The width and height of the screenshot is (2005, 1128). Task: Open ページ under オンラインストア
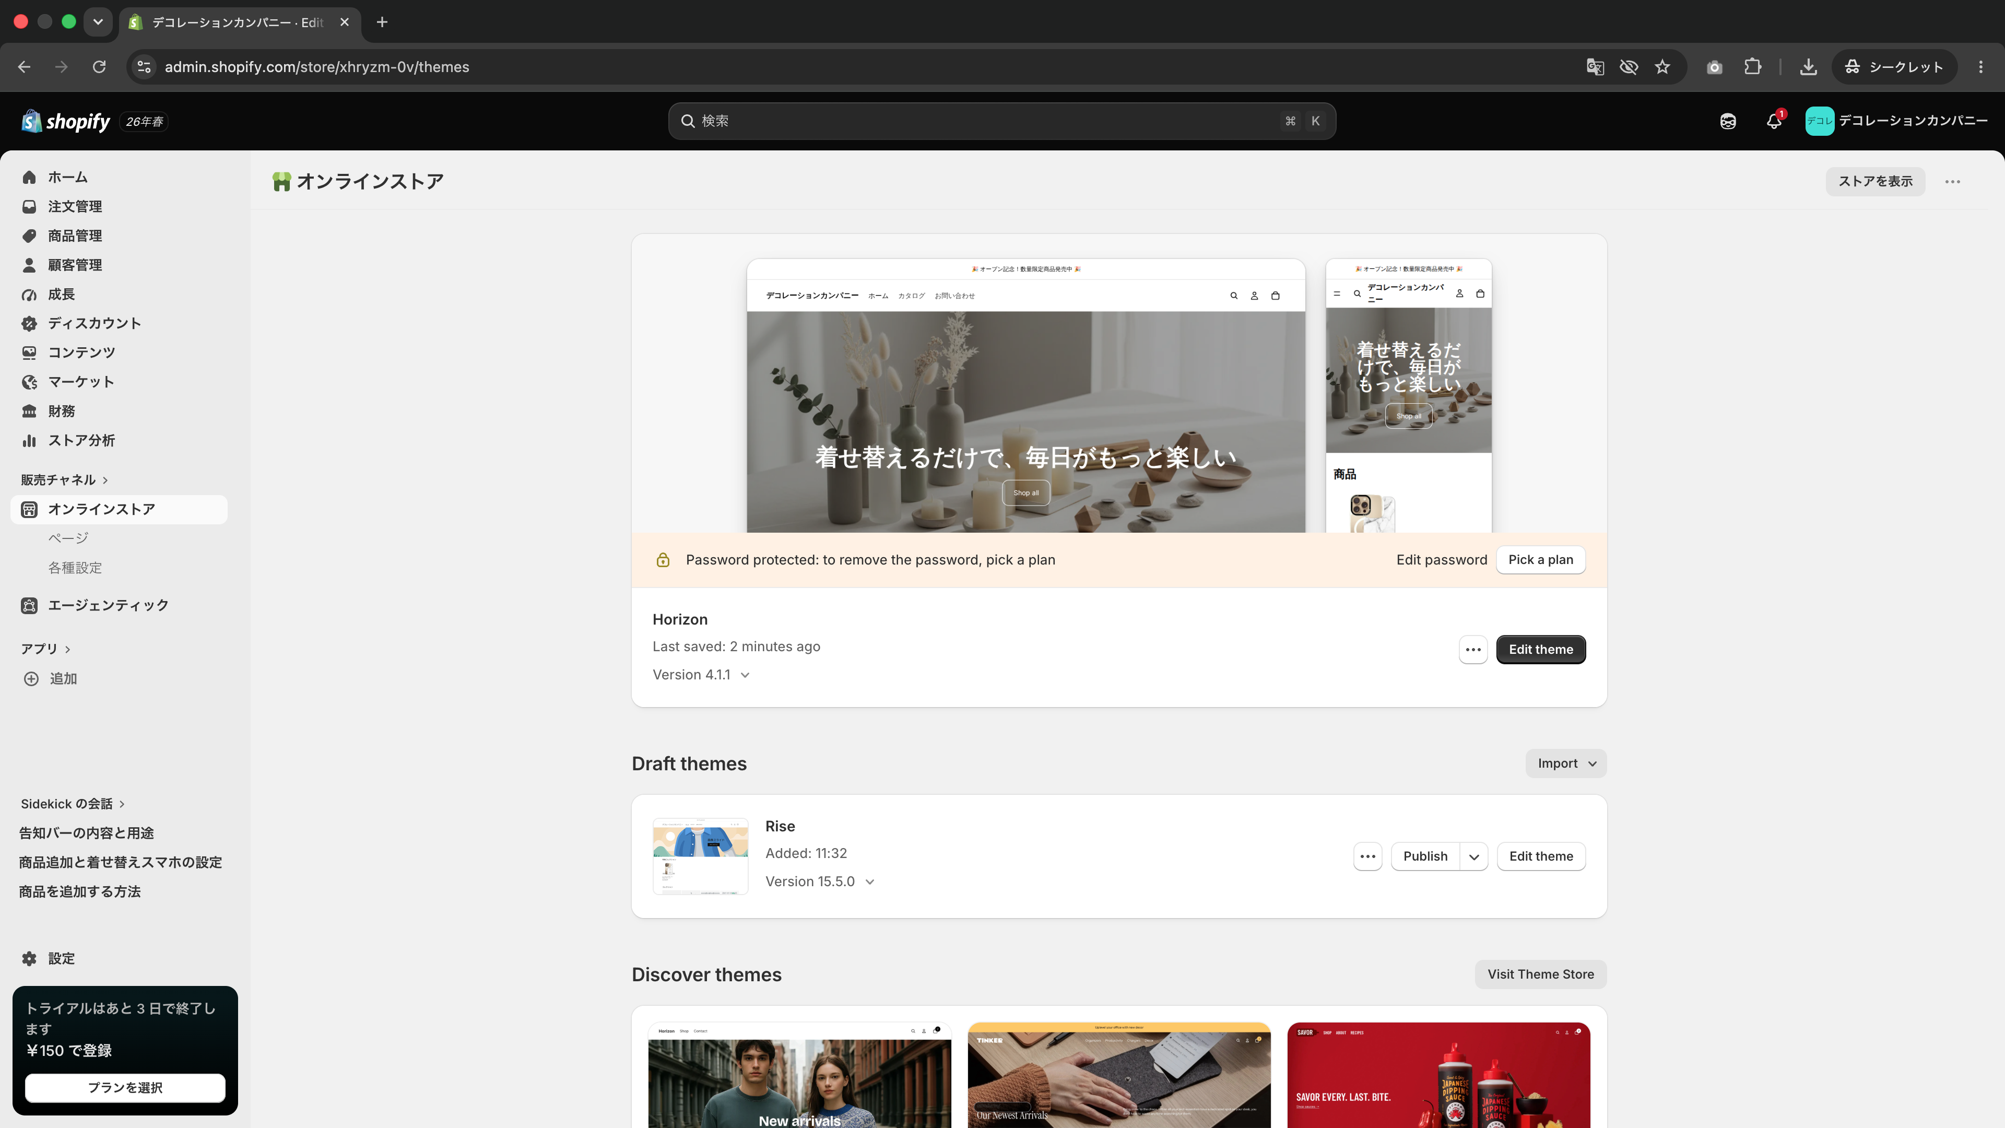click(x=68, y=538)
